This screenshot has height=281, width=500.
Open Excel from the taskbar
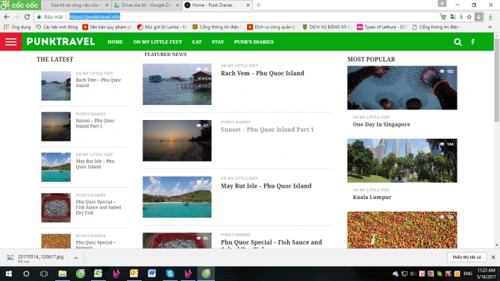99,274
